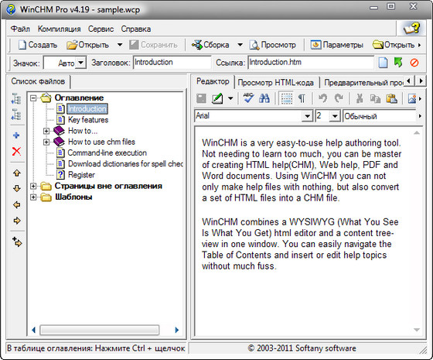
Task: Click the editor save disk icon
Action: point(201,98)
